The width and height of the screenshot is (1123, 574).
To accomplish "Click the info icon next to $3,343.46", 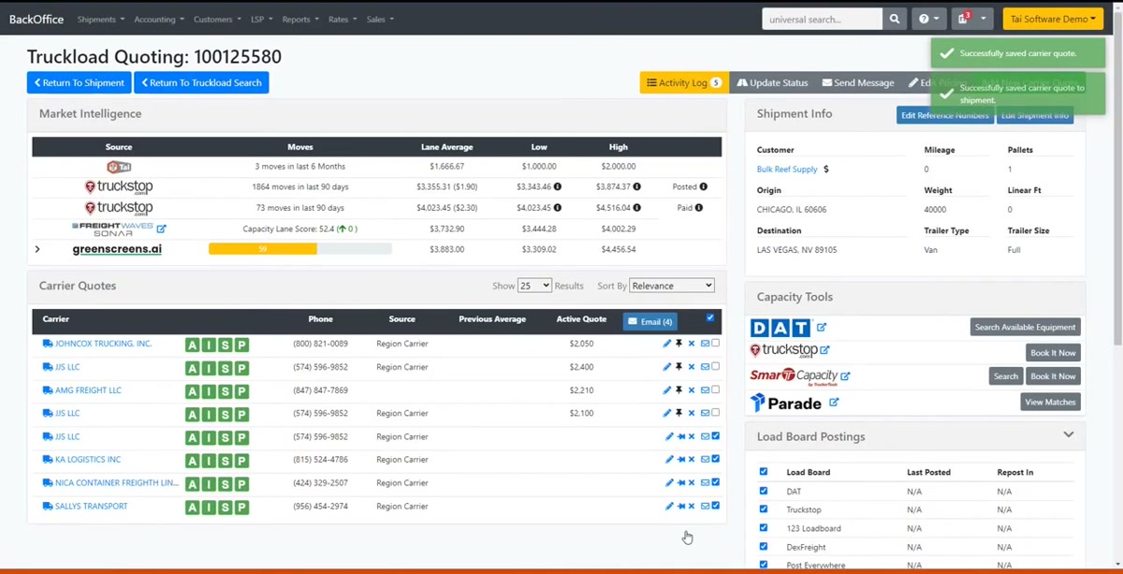I will tap(558, 186).
